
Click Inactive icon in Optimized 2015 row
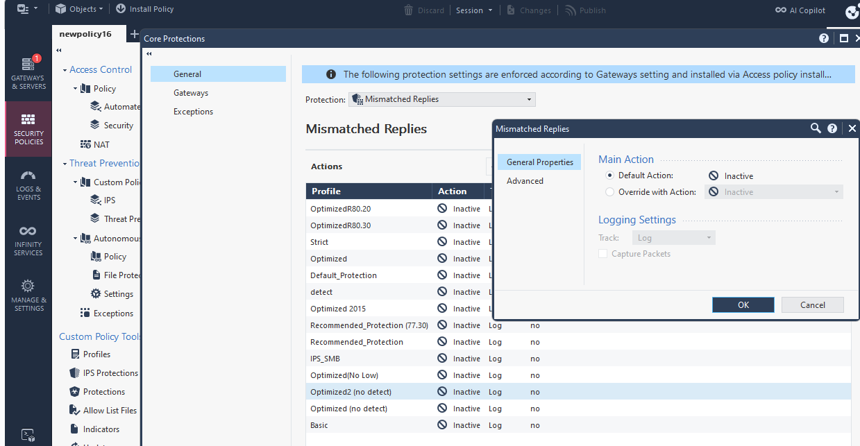(442, 309)
